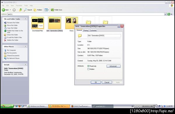Click the Go button
This screenshot has height=114, width=175.
170,14
